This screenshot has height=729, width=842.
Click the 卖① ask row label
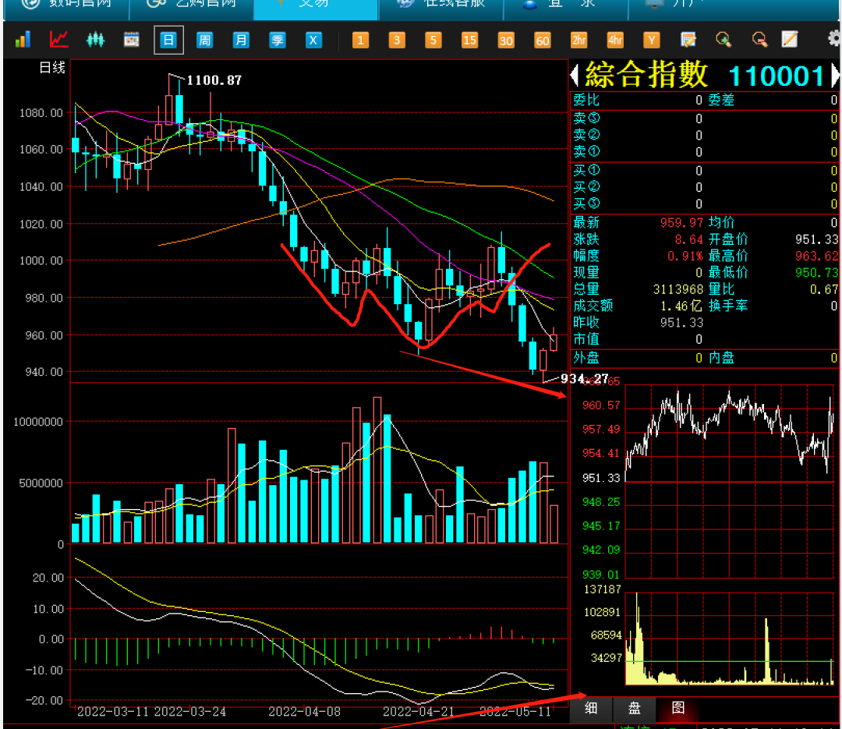pyautogui.click(x=586, y=151)
